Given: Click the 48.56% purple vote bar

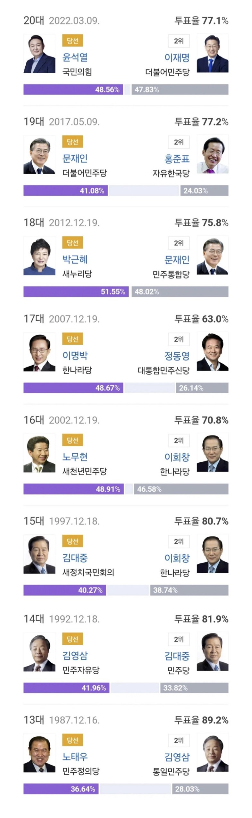Looking at the screenshot, I should coord(73,90).
